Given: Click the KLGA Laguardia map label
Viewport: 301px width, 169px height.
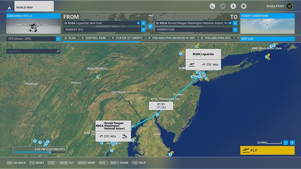Looking at the screenshot, I should pyautogui.click(x=203, y=54).
